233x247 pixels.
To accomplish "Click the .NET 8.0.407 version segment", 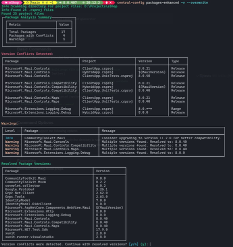I will tap(68, 2).
